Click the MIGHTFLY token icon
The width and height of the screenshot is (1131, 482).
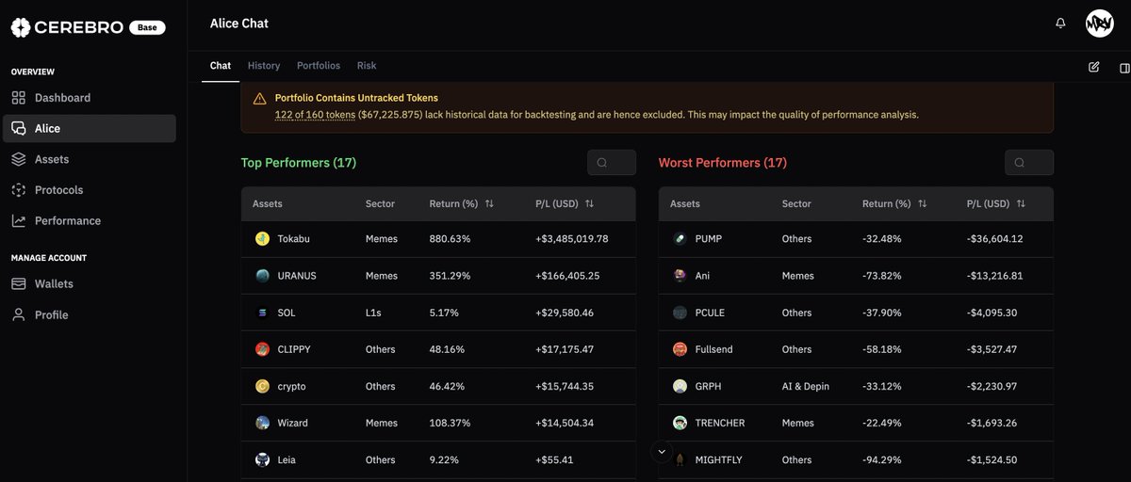tap(680, 460)
